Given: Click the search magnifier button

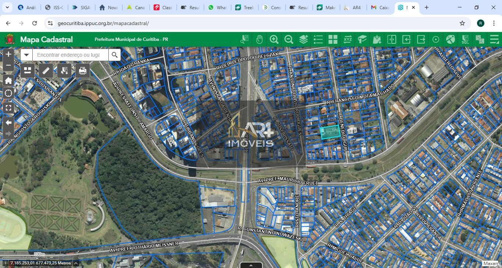Looking at the screenshot, I should pyautogui.click(x=115, y=55).
